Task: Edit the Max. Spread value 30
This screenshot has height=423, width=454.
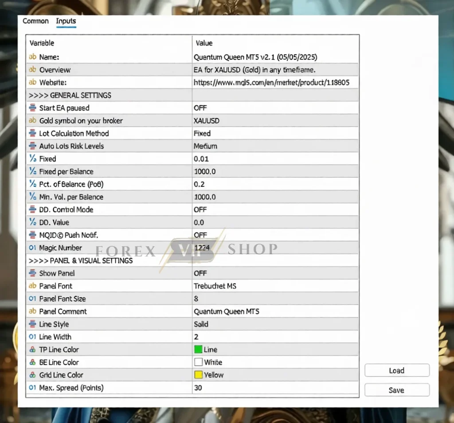Action: pos(275,387)
